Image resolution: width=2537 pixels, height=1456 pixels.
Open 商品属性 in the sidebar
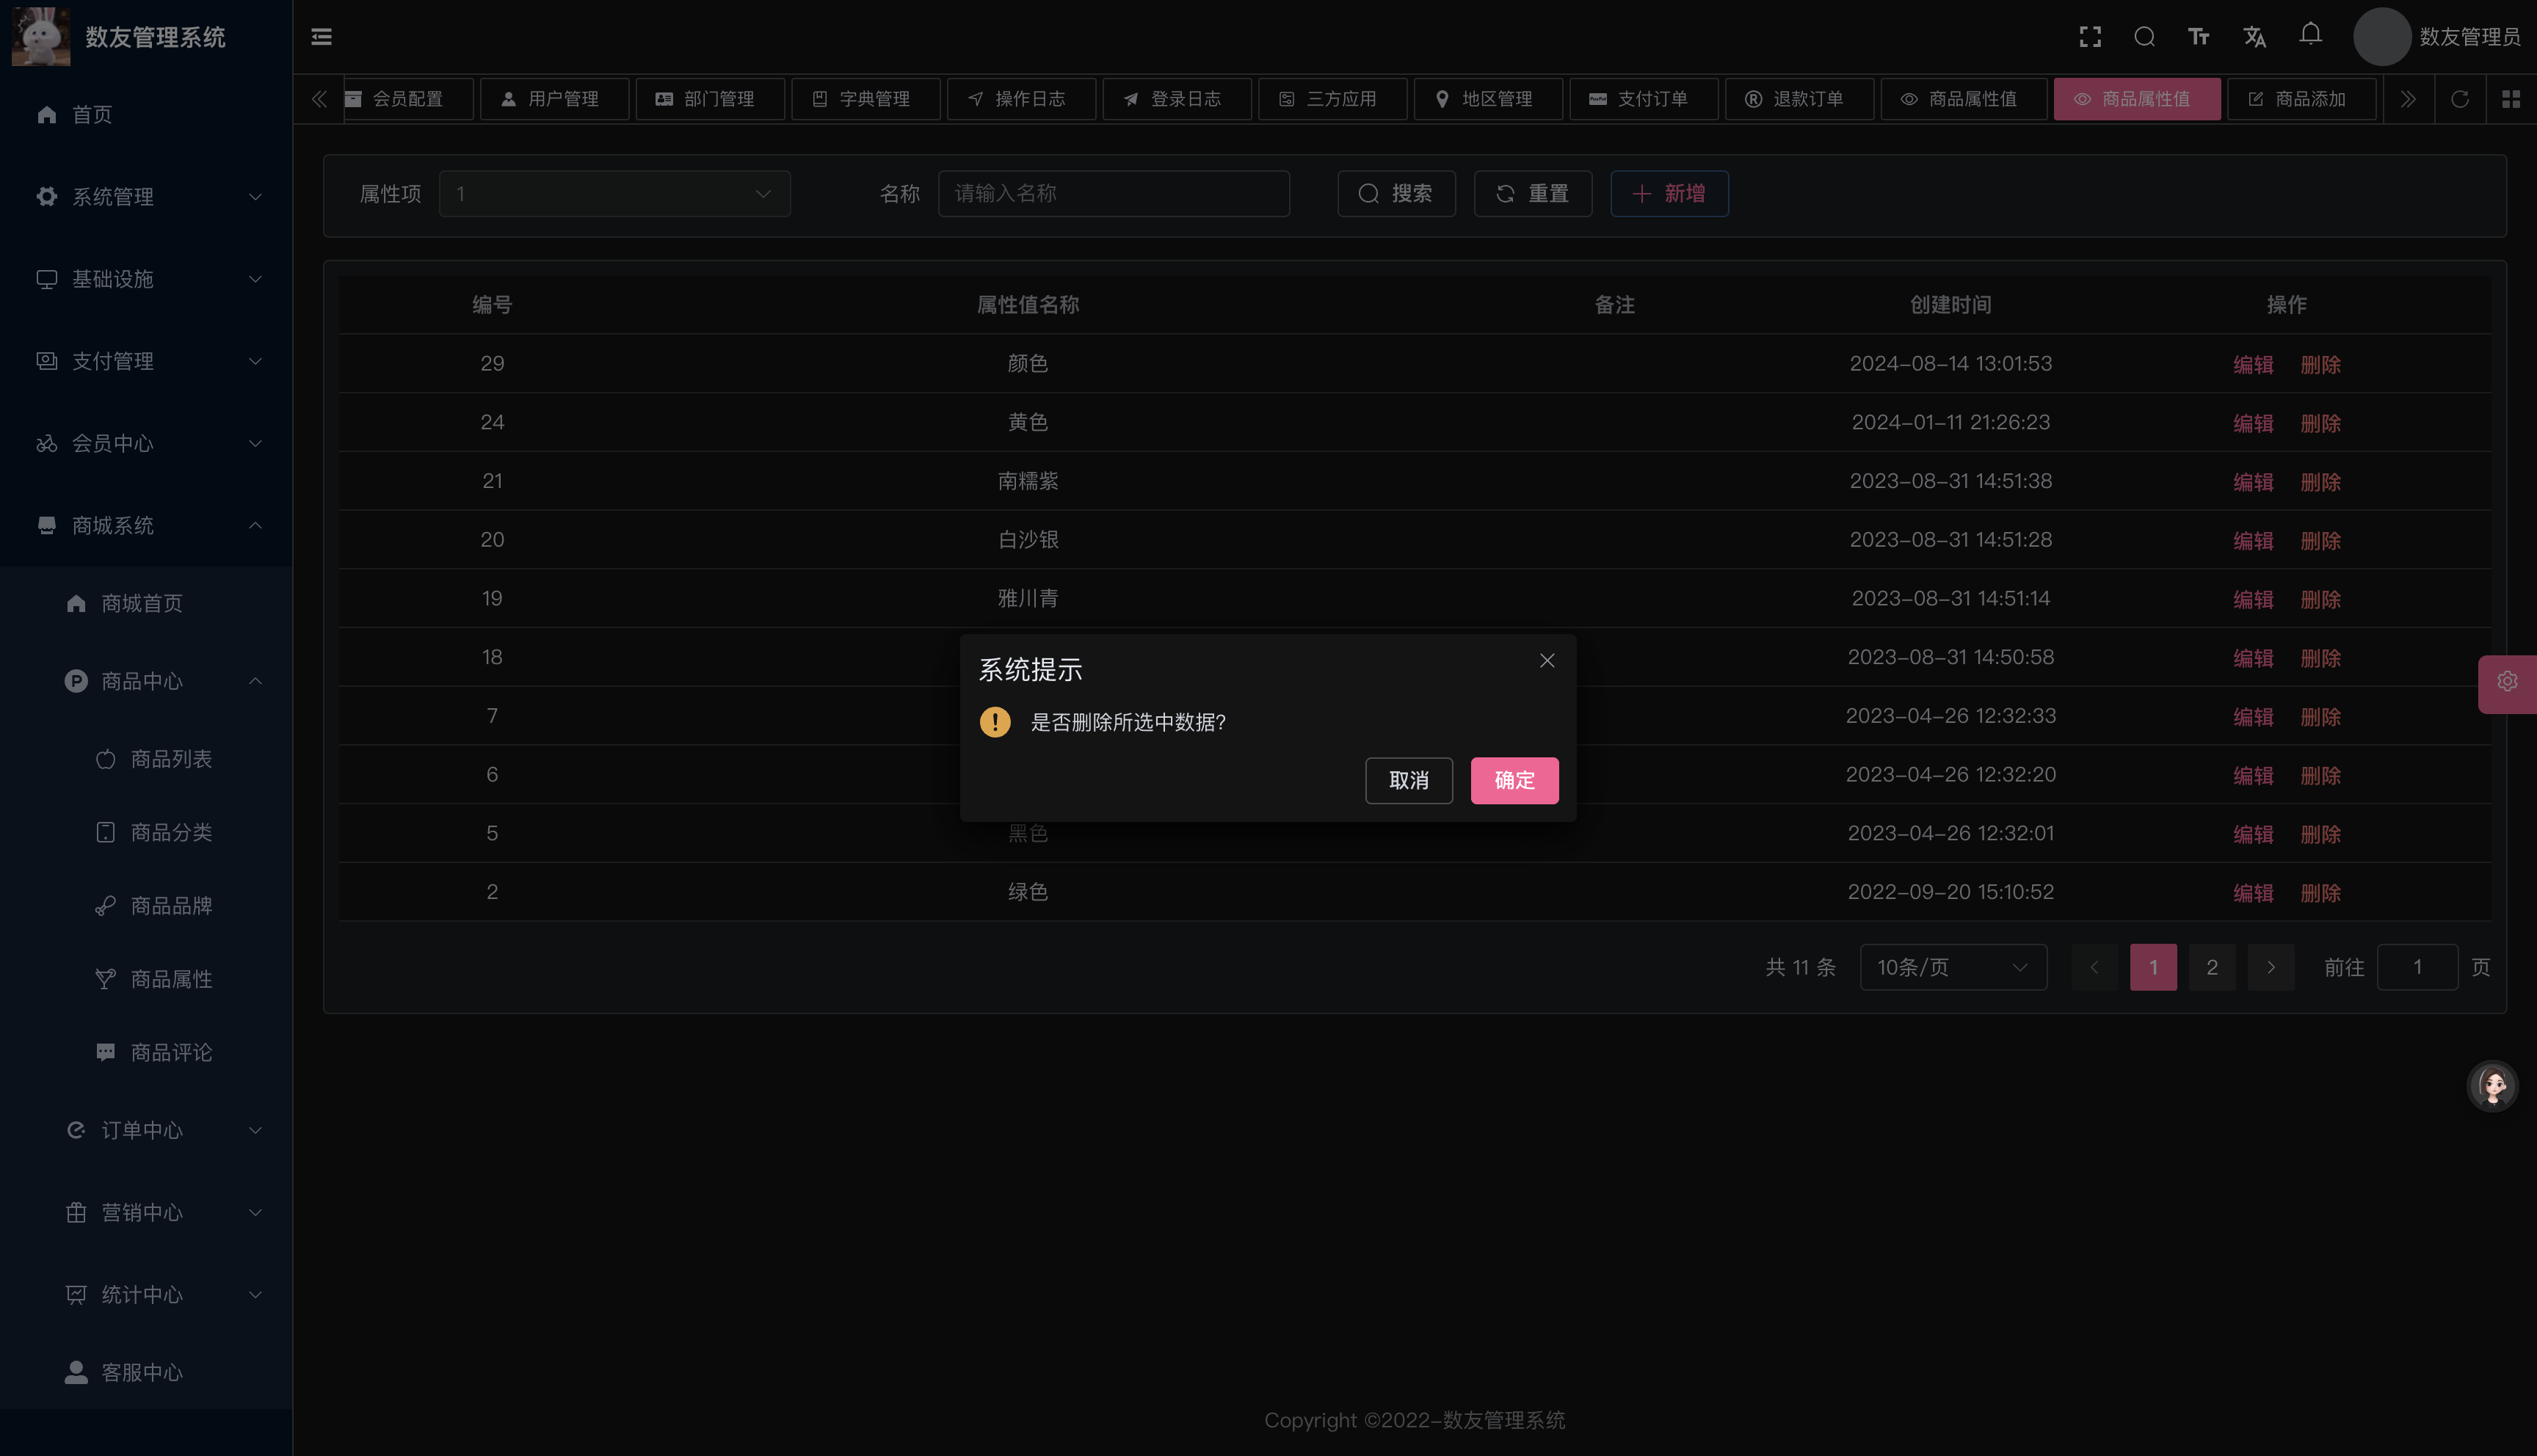[x=146, y=979]
